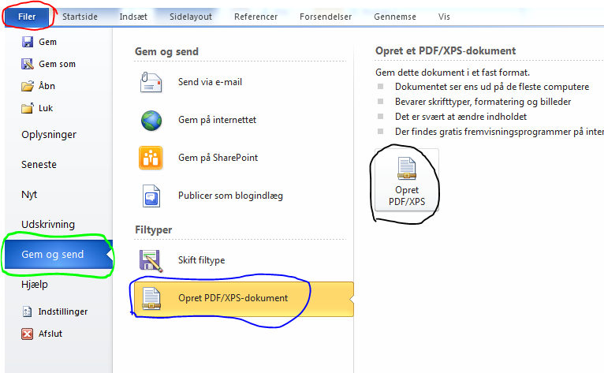Open the Sidelayout ribbon tab
Viewport: 604px width, 373px height.
(x=191, y=17)
